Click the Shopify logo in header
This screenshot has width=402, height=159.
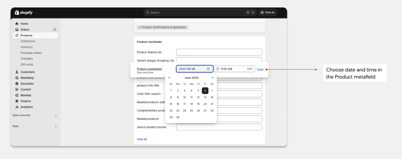point(24,13)
